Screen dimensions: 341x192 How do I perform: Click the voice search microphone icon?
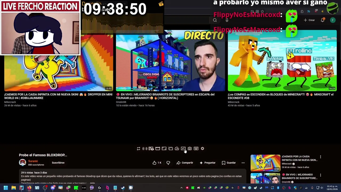(x=227, y=20)
